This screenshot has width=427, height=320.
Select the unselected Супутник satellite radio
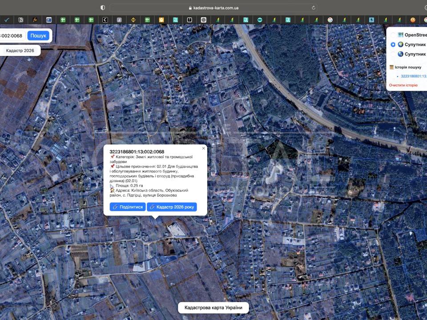pyautogui.click(x=393, y=54)
